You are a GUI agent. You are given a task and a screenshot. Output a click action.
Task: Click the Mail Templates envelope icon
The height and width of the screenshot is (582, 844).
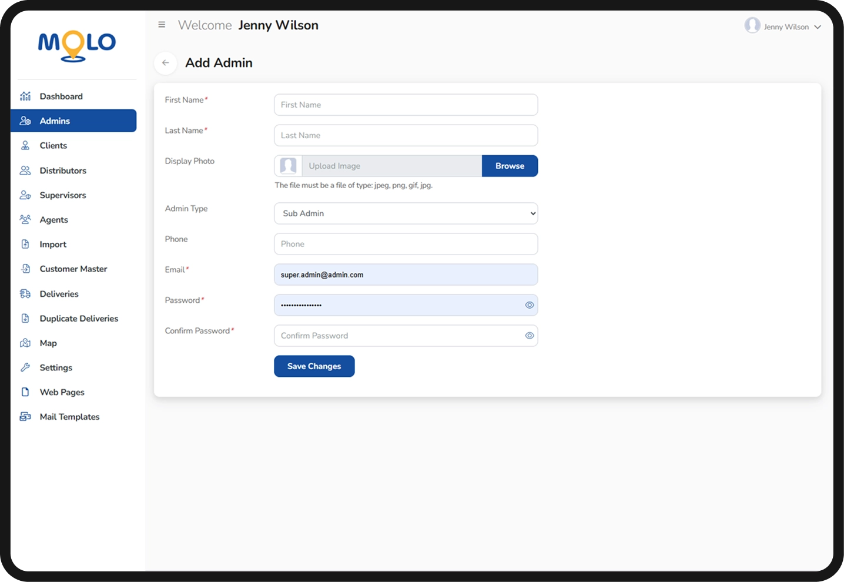(x=25, y=416)
